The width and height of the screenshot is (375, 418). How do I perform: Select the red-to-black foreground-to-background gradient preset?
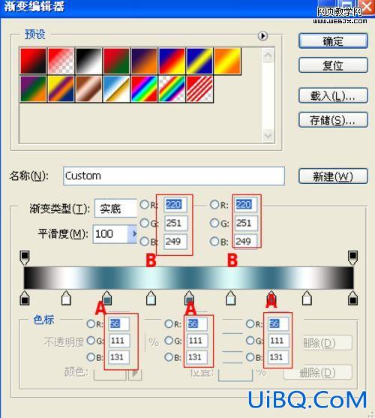33,61
